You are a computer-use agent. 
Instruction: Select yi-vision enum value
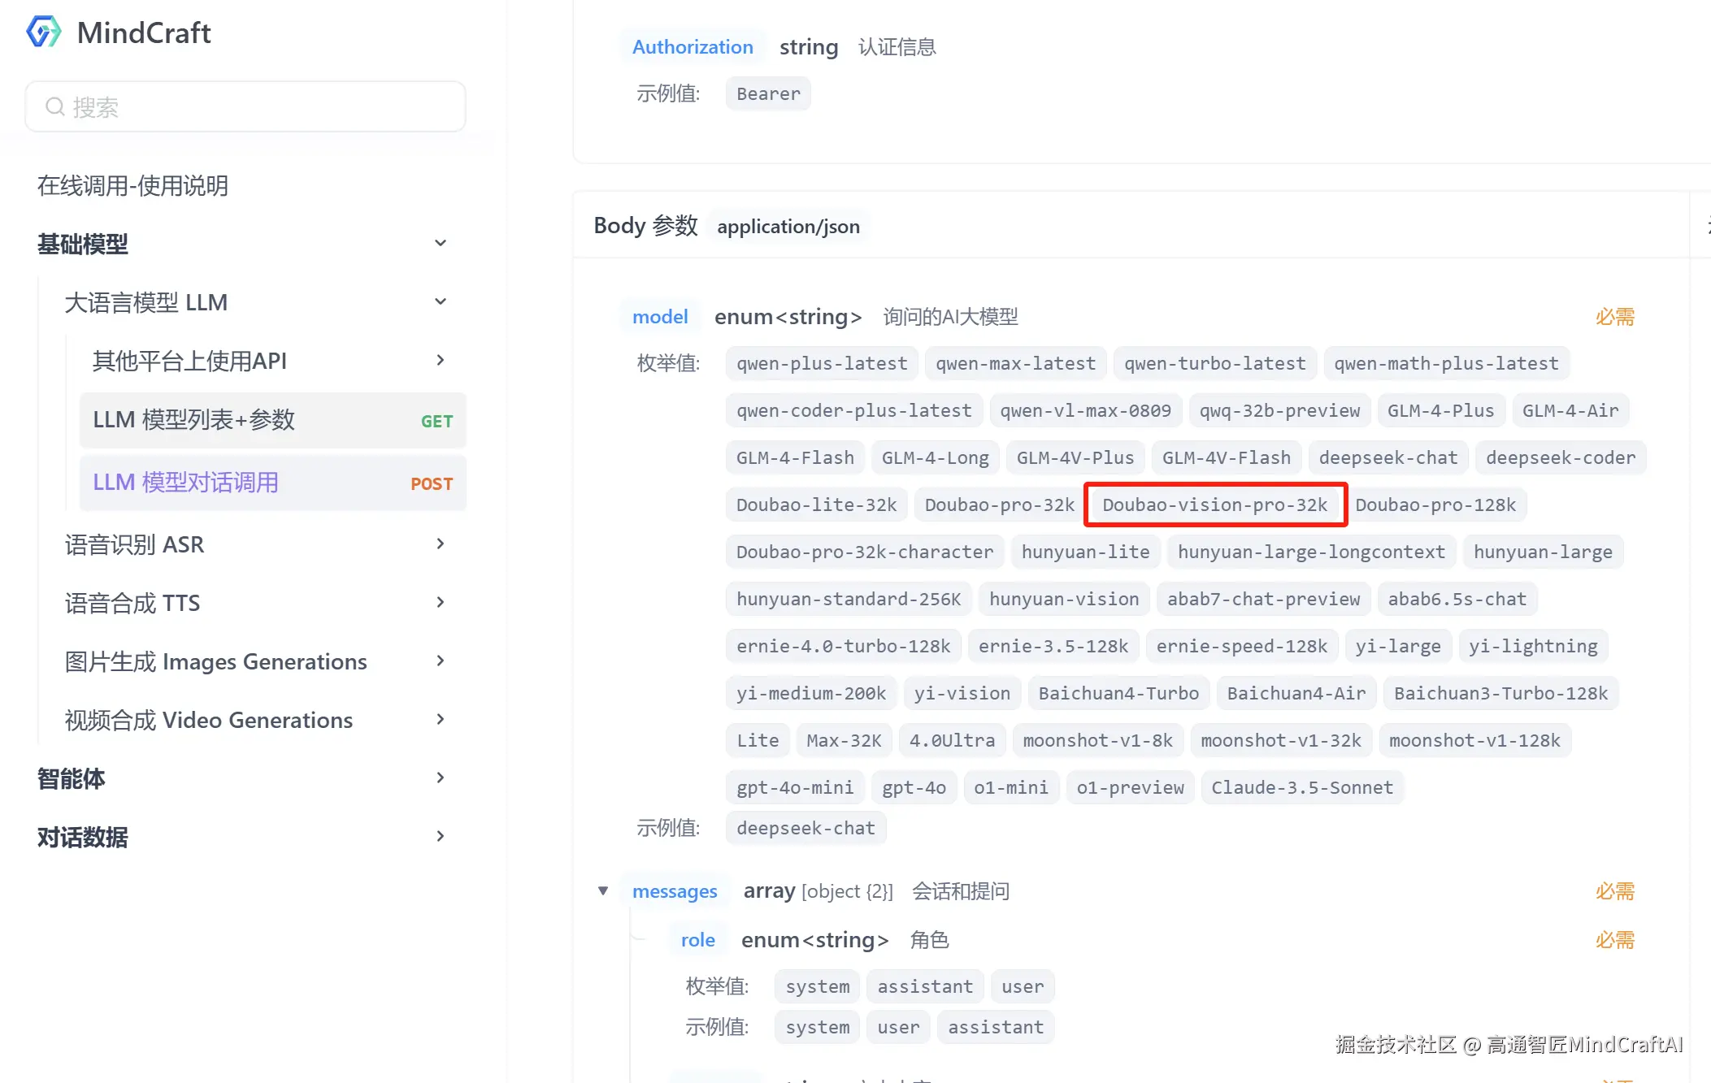962,694
